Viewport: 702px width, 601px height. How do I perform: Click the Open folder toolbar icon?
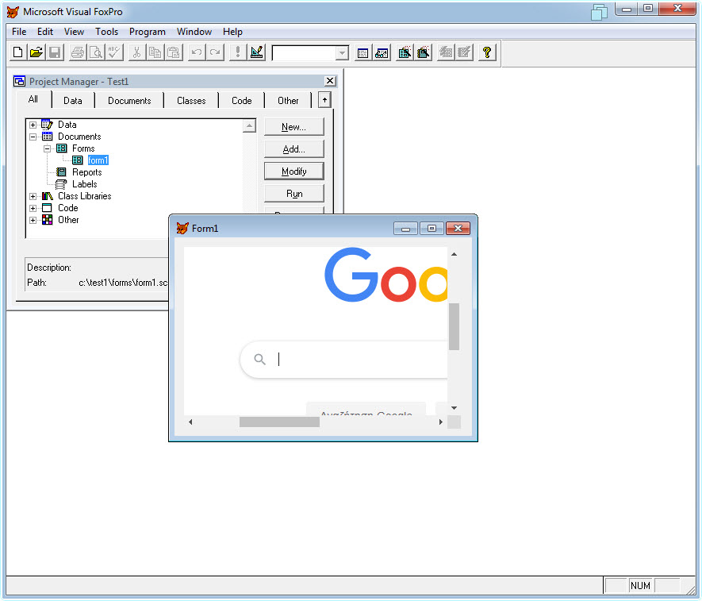pos(36,52)
